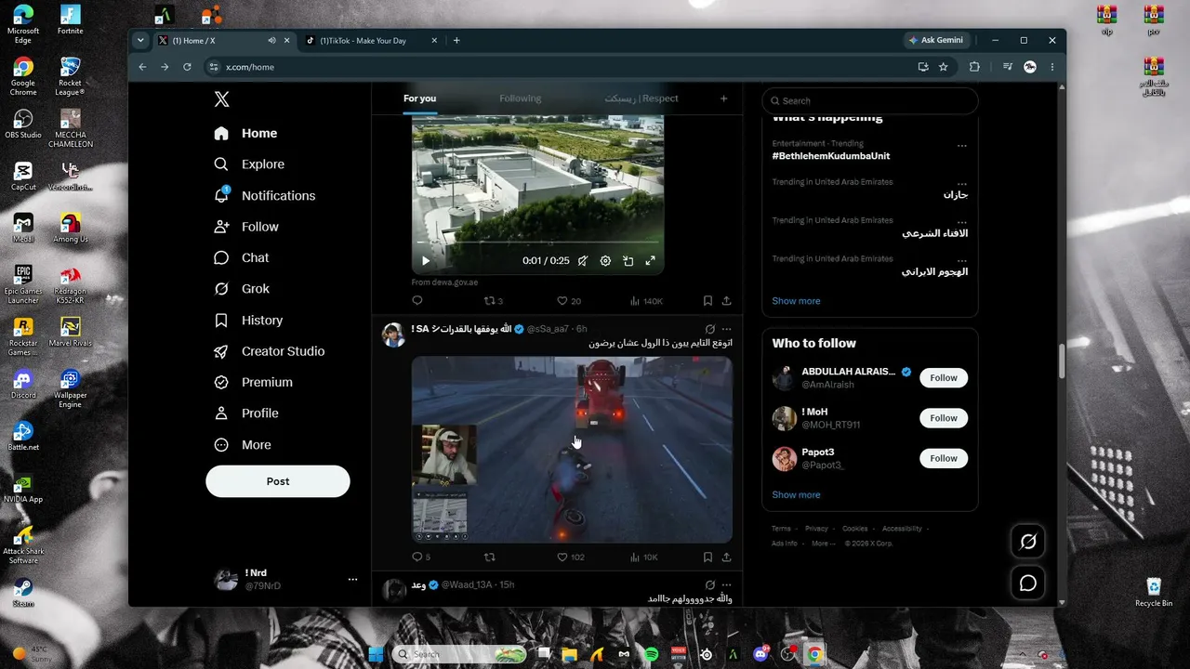Expand the More menu in the sidebar

(244, 445)
